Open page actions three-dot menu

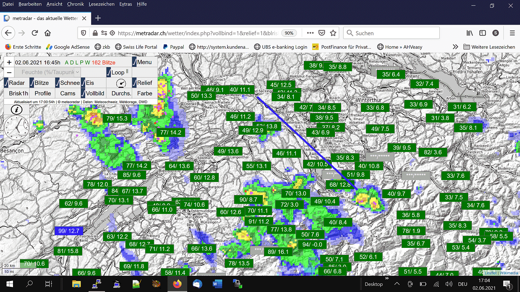tap(310, 33)
